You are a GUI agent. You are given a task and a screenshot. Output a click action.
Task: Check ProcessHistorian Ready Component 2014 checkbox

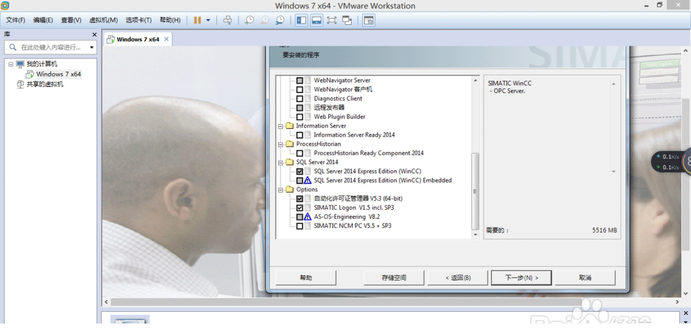pyautogui.click(x=300, y=153)
